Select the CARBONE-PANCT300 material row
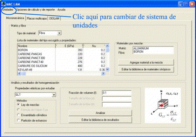 61,58
